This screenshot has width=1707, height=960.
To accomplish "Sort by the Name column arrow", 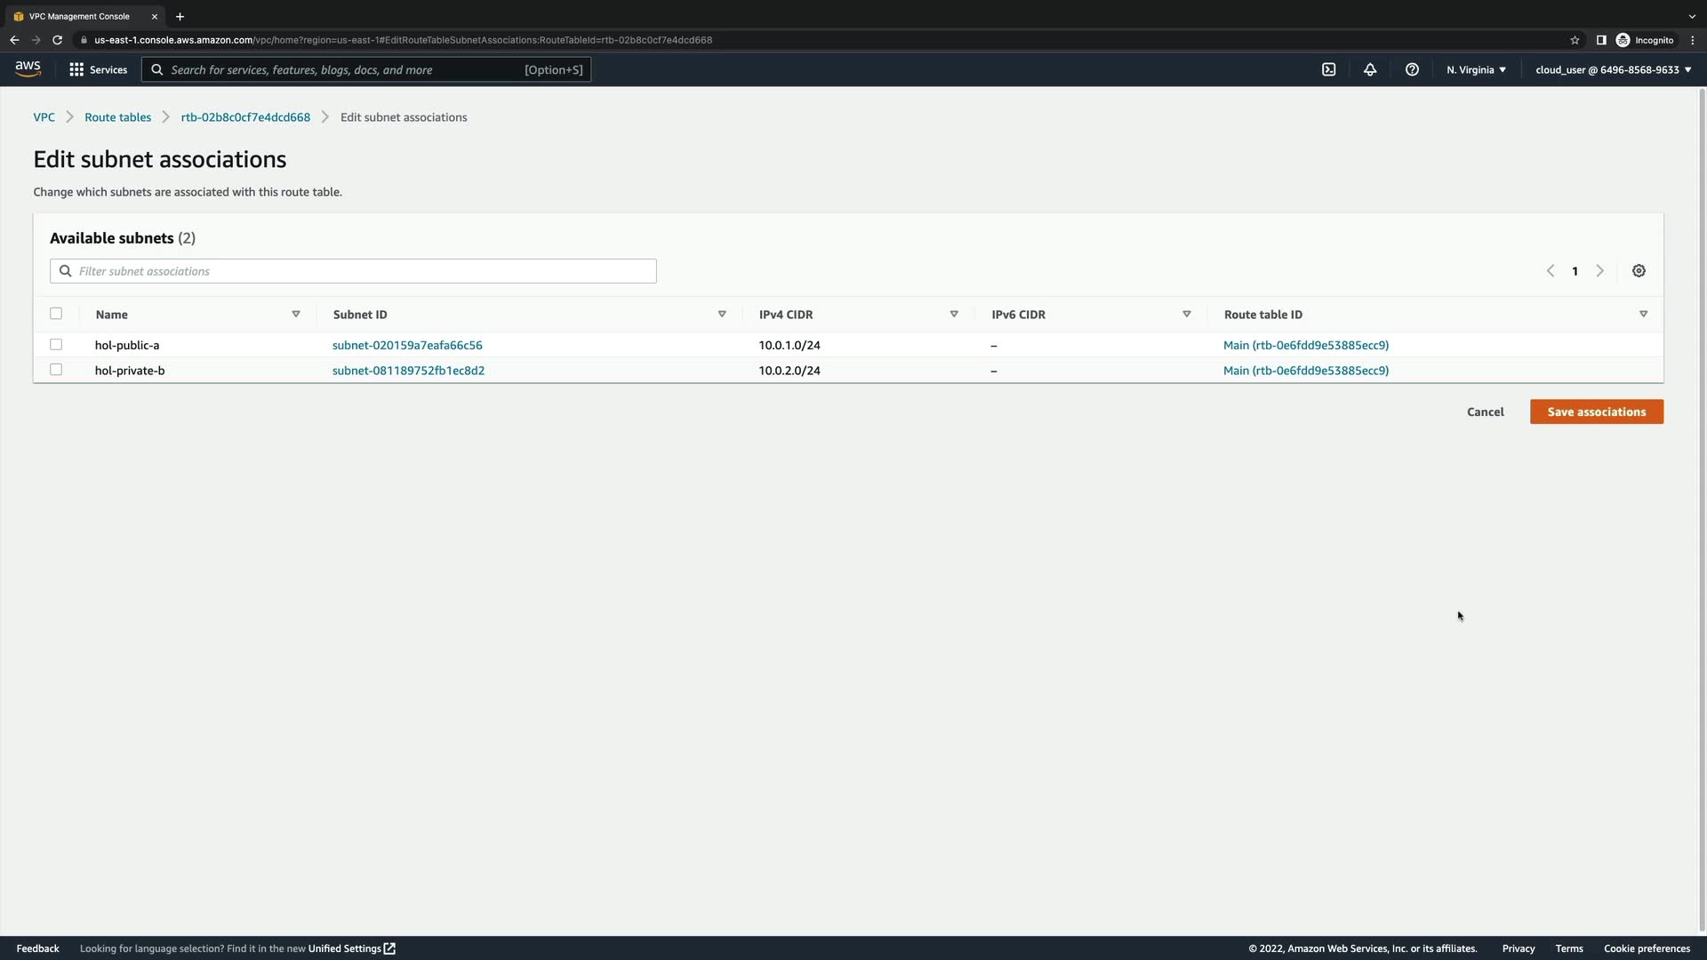I will click(x=296, y=314).
